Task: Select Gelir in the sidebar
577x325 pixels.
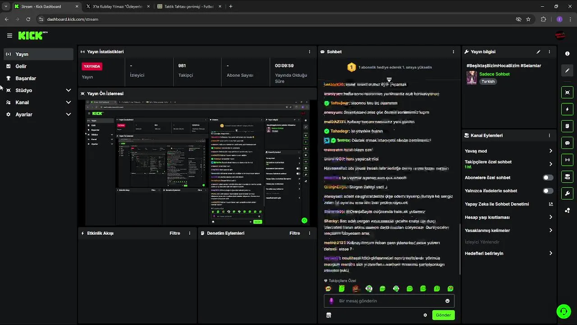Action: pos(38,66)
